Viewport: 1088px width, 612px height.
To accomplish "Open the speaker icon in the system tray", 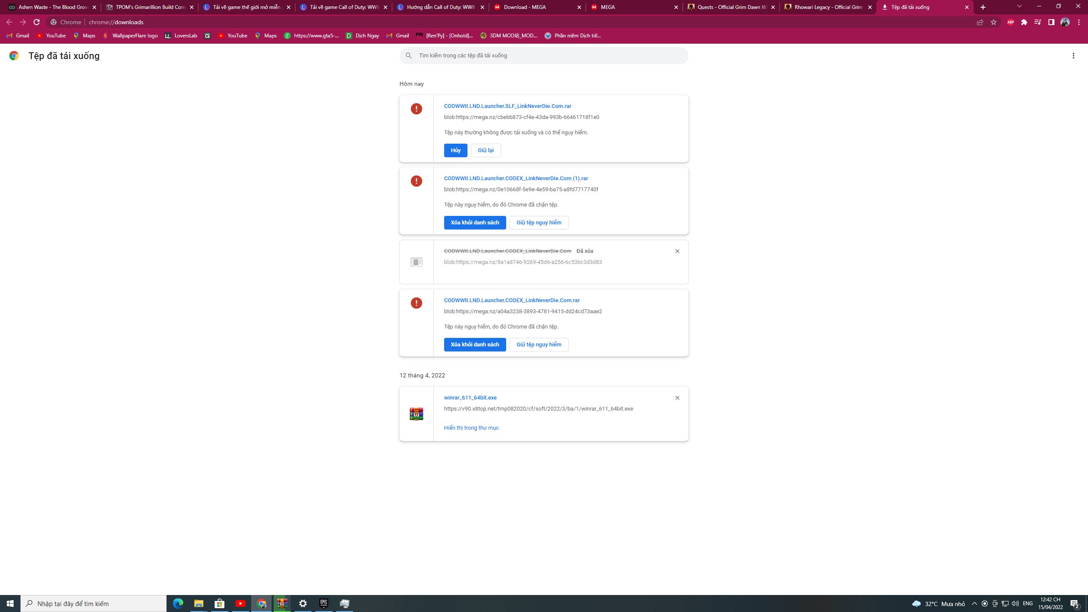I will click(1016, 603).
